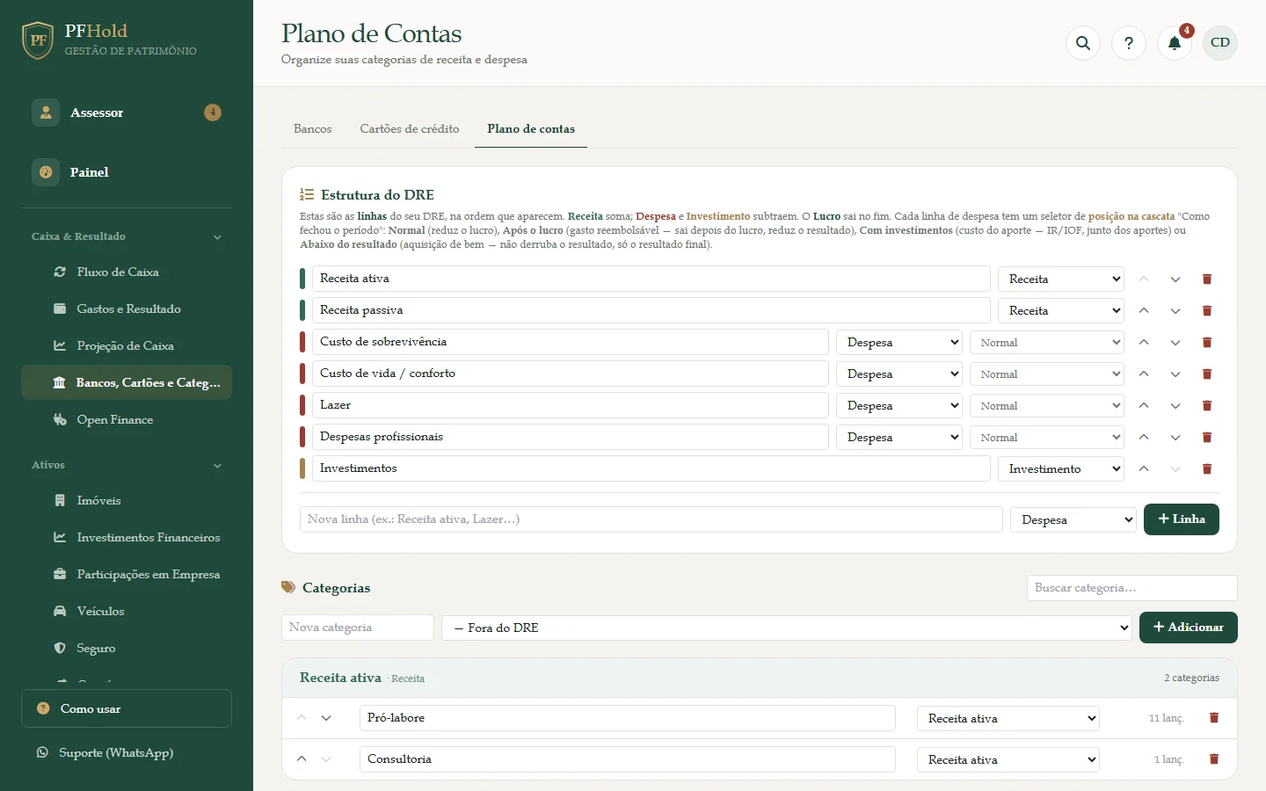The image size is (1266, 791).
Task: Switch to the Cartões de crédito tab
Action: [x=410, y=129]
